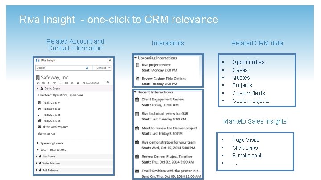Image resolution: width=321 pixels, height=180 pixels.
Task: Click the search magnifier icon
Action: click(87, 68)
